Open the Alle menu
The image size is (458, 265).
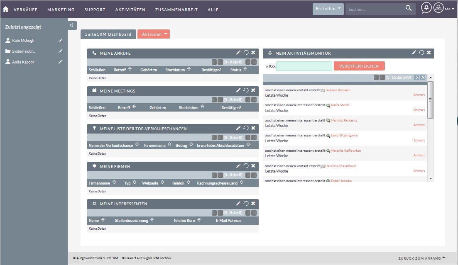tap(213, 10)
